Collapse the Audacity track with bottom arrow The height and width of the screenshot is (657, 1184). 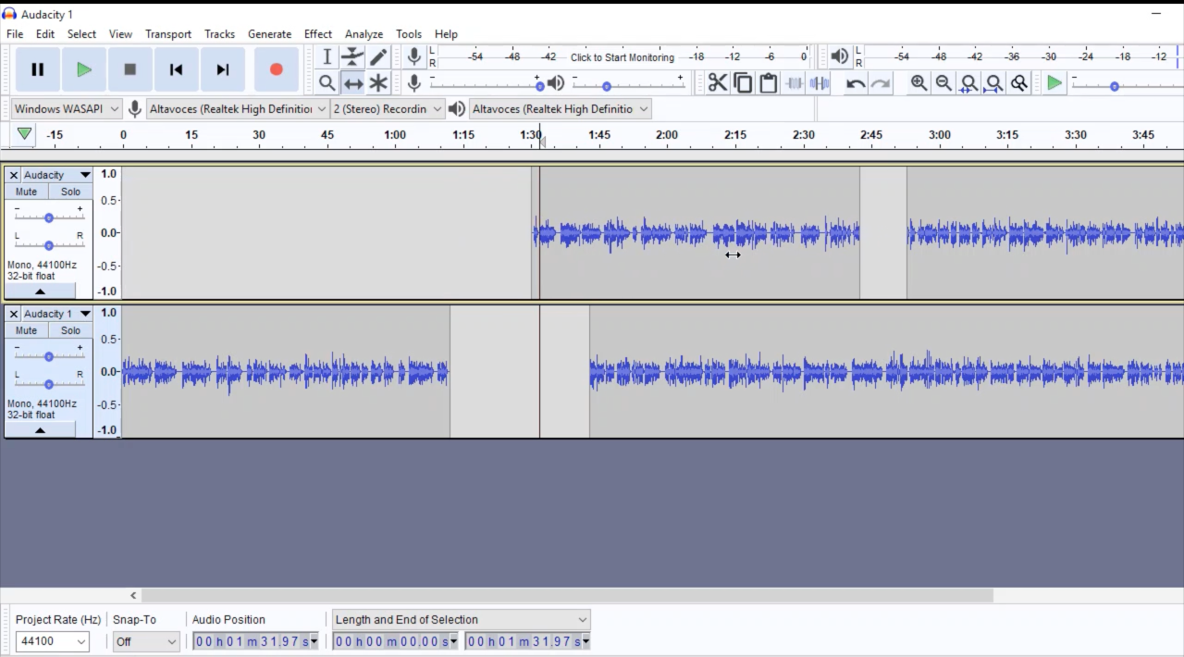click(40, 291)
